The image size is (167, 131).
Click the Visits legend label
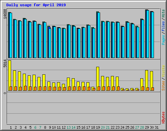pyautogui.click(x=163, y=71)
